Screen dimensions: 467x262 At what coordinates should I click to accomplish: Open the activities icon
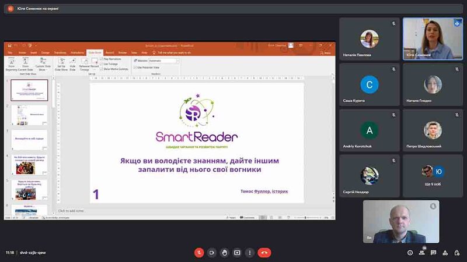(445, 253)
